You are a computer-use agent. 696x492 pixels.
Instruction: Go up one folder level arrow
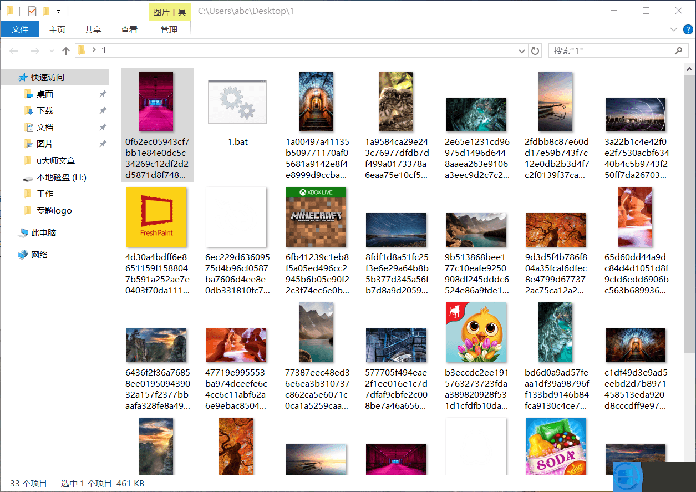coord(66,50)
